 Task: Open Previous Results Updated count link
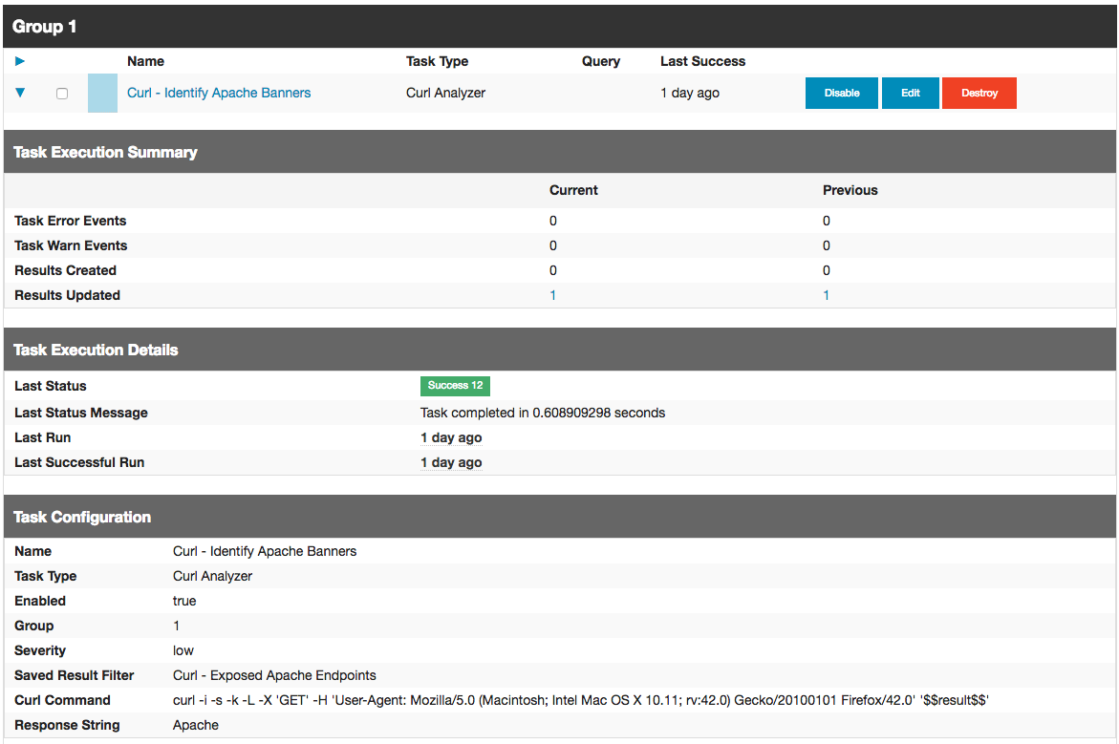(826, 295)
